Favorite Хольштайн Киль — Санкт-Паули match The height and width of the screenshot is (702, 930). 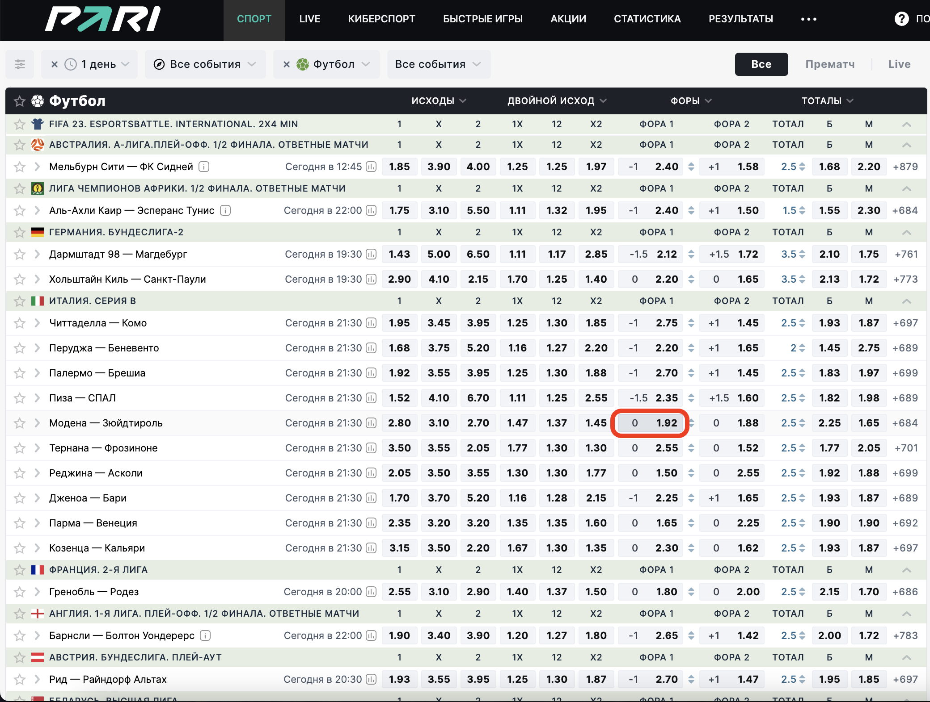19,279
